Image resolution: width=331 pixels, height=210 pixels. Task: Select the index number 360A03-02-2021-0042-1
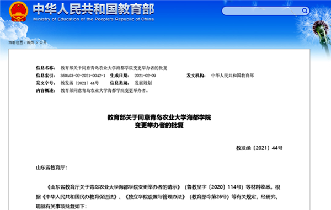(x=83, y=76)
